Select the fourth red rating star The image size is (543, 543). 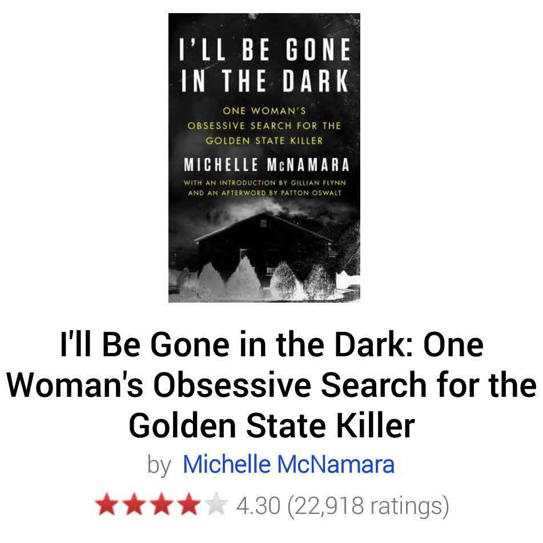click(189, 504)
